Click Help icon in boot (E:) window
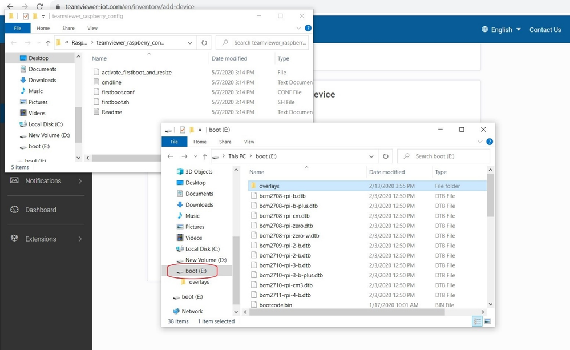Image resolution: width=570 pixels, height=350 pixels. pos(490,142)
